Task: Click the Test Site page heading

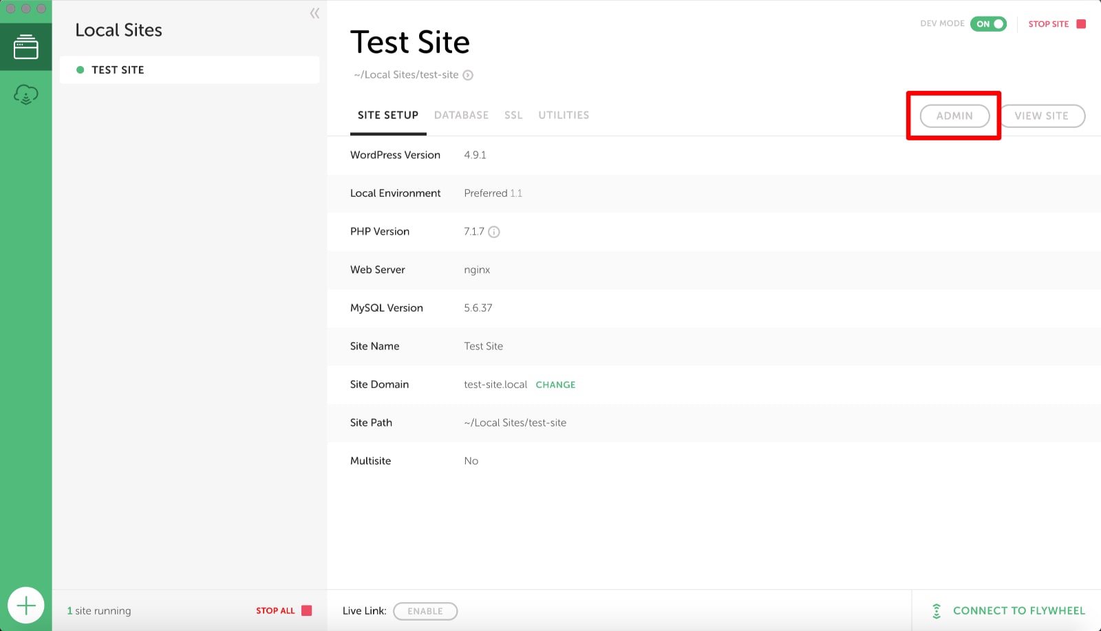Action: pyautogui.click(x=410, y=42)
